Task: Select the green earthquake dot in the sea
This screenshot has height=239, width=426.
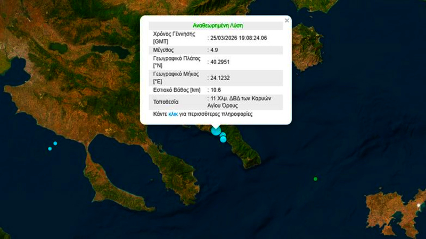Action: 315,179
